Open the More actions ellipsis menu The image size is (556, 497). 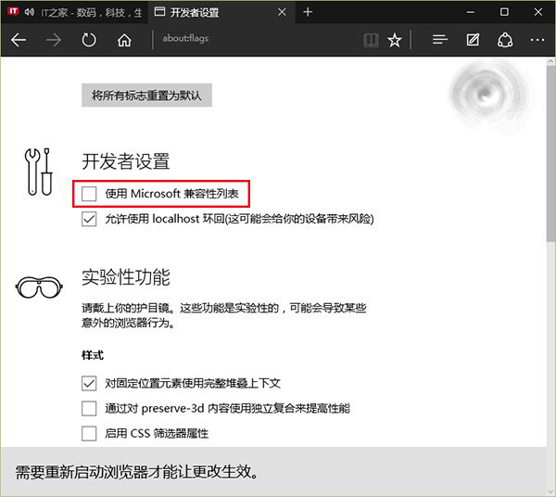coord(537,40)
